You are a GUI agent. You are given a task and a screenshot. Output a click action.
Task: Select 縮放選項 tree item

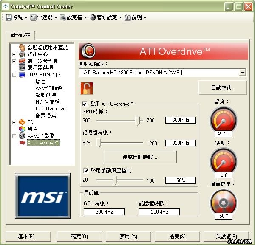(x=46, y=95)
